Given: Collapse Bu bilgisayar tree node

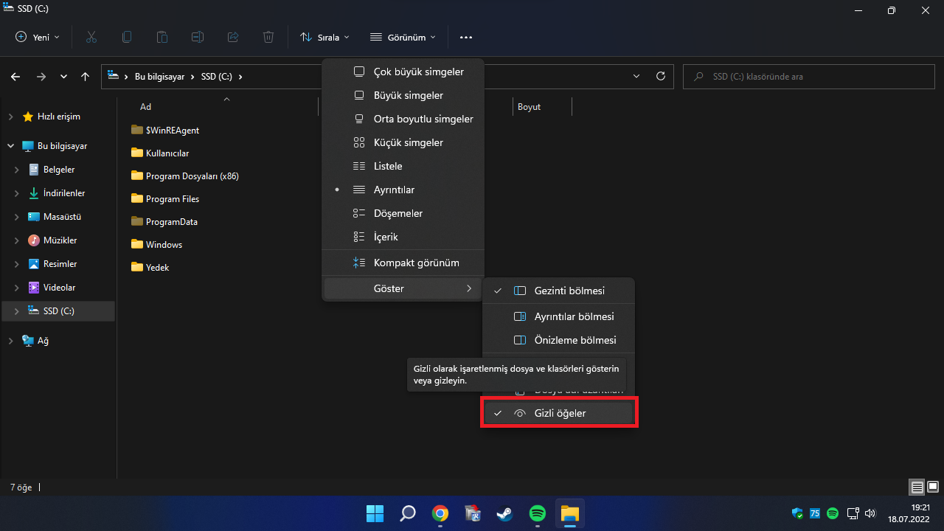Looking at the screenshot, I should click(x=10, y=146).
